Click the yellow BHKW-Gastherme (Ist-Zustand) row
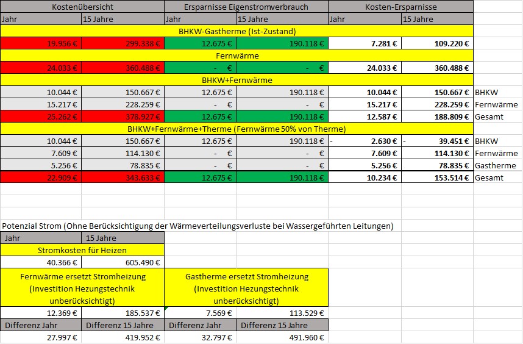523x344 pixels. click(x=237, y=31)
